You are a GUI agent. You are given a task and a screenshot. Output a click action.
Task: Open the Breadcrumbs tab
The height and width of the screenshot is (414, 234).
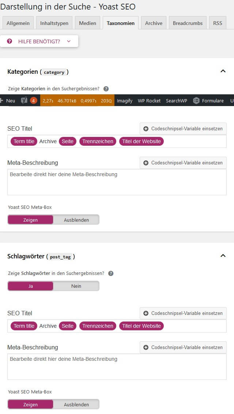(188, 23)
